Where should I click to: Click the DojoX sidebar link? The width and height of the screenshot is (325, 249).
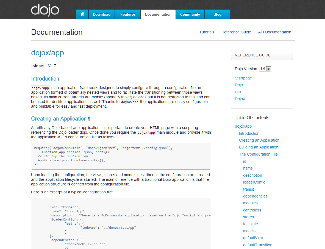click(x=240, y=99)
